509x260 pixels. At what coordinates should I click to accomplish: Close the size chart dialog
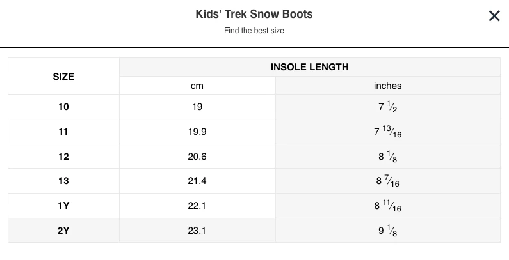click(x=494, y=16)
